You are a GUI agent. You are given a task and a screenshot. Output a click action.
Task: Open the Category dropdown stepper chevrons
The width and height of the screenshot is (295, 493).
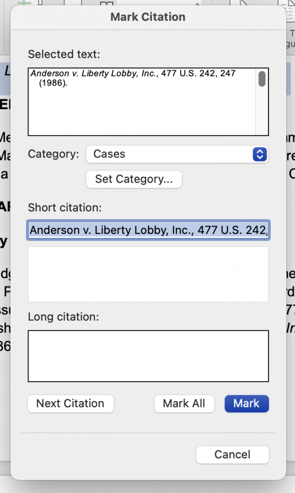[x=259, y=155]
